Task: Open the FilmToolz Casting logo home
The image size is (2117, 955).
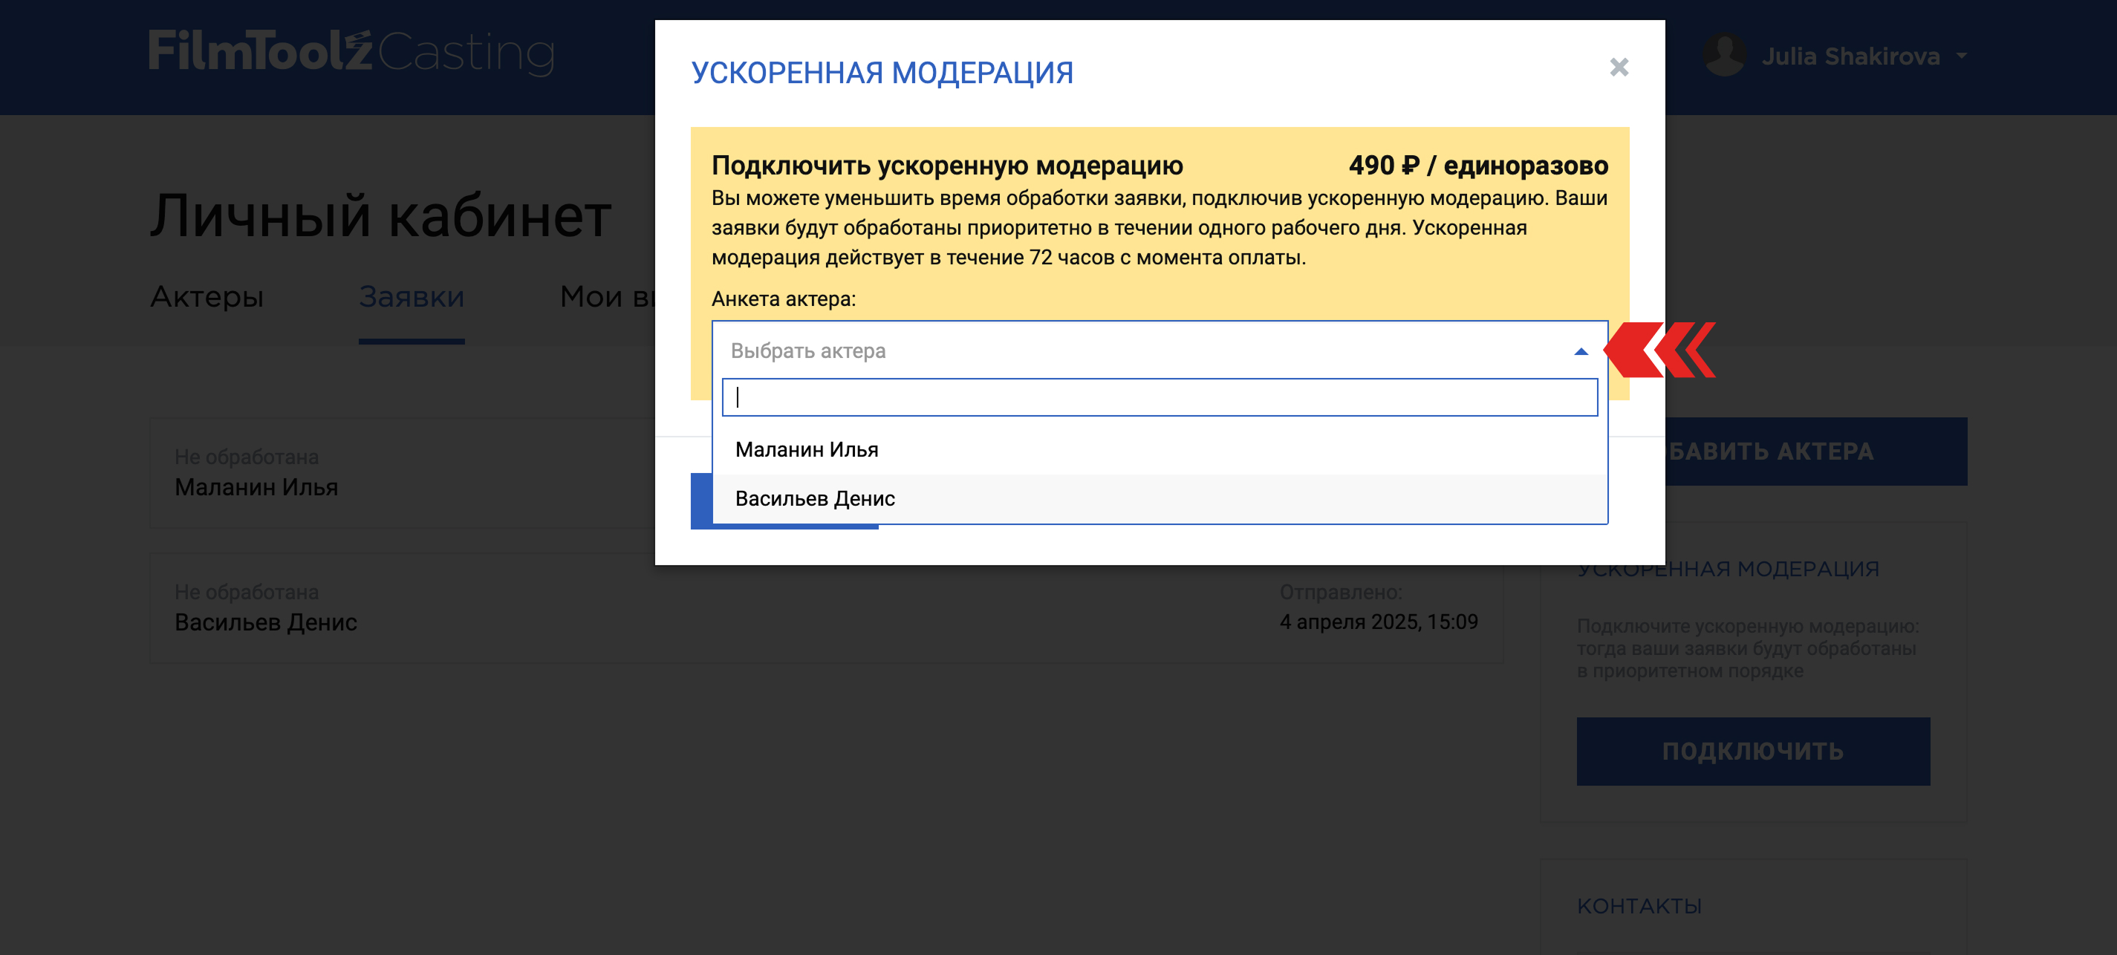Action: [x=352, y=53]
